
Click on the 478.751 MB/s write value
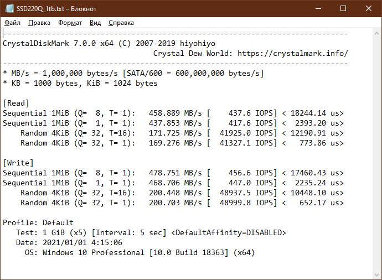pyautogui.click(x=175, y=173)
